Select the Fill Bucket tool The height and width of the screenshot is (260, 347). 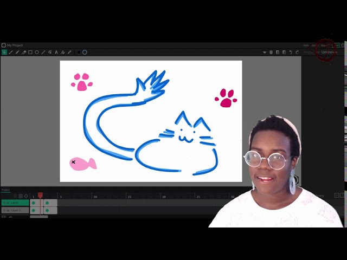coord(63,52)
